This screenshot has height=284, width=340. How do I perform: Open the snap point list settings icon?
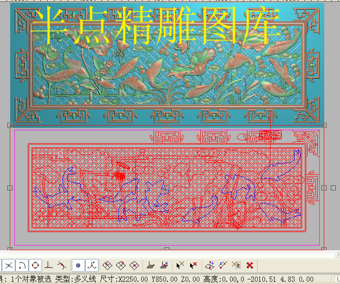236,265
